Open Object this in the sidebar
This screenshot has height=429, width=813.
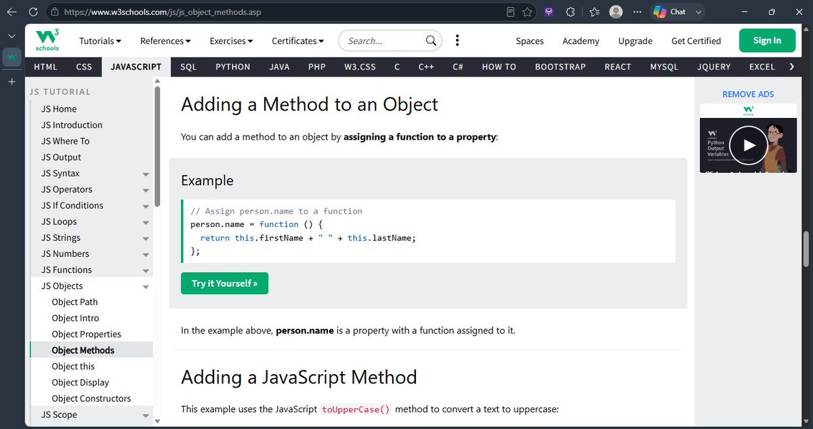click(x=73, y=367)
